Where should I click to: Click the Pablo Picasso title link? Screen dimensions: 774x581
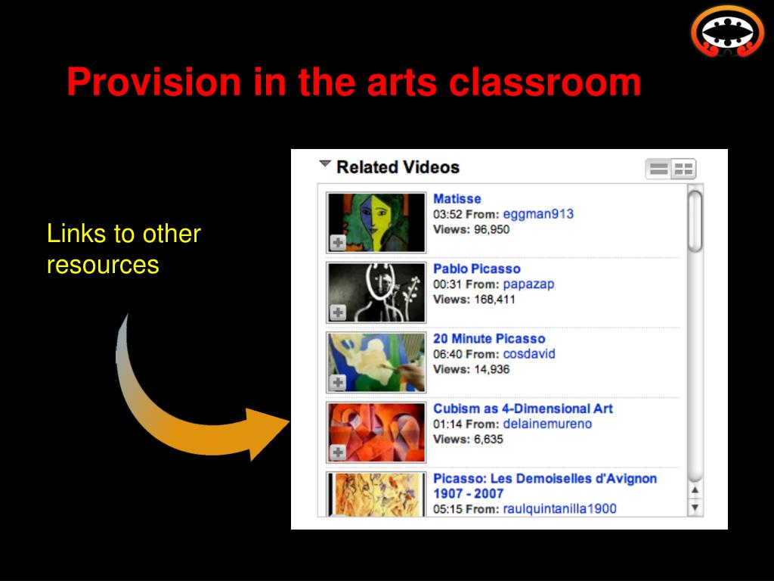click(477, 269)
